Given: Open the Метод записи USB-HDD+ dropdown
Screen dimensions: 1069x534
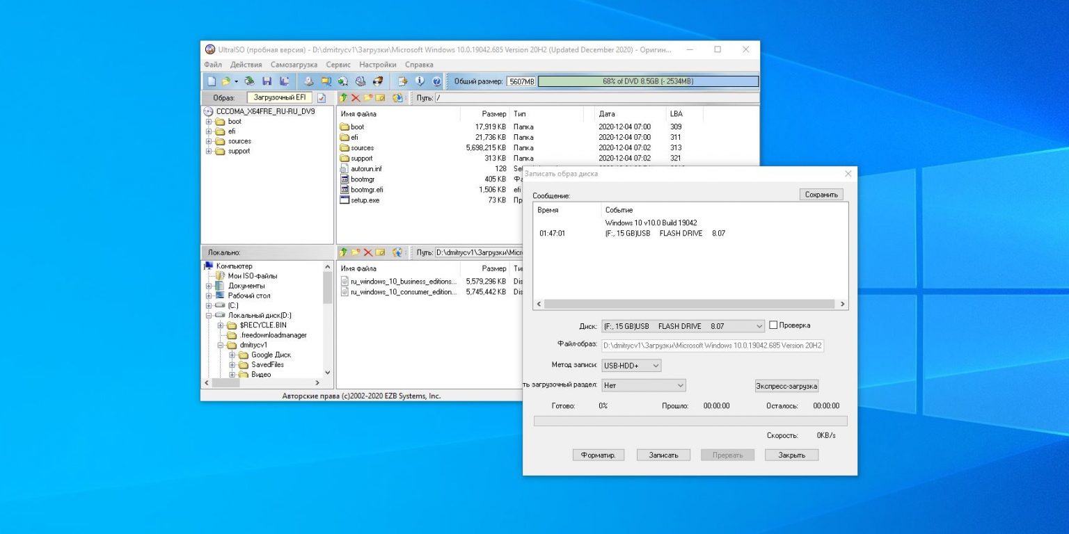Looking at the screenshot, I should click(x=655, y=366).
